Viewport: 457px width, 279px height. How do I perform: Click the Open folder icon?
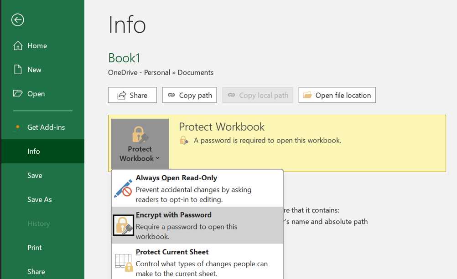[x=18, y=93]
